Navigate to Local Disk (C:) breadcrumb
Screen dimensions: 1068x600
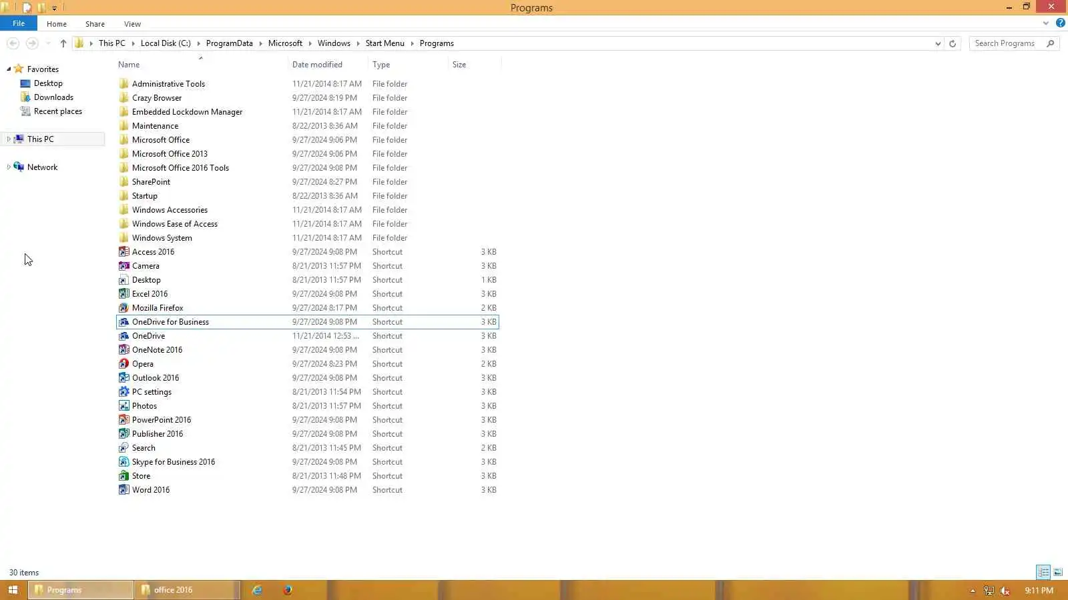(x=166, y=43)
